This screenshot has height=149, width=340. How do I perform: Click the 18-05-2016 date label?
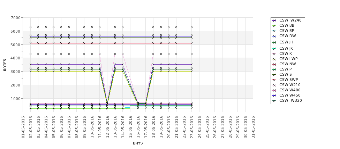coord(153,127)
